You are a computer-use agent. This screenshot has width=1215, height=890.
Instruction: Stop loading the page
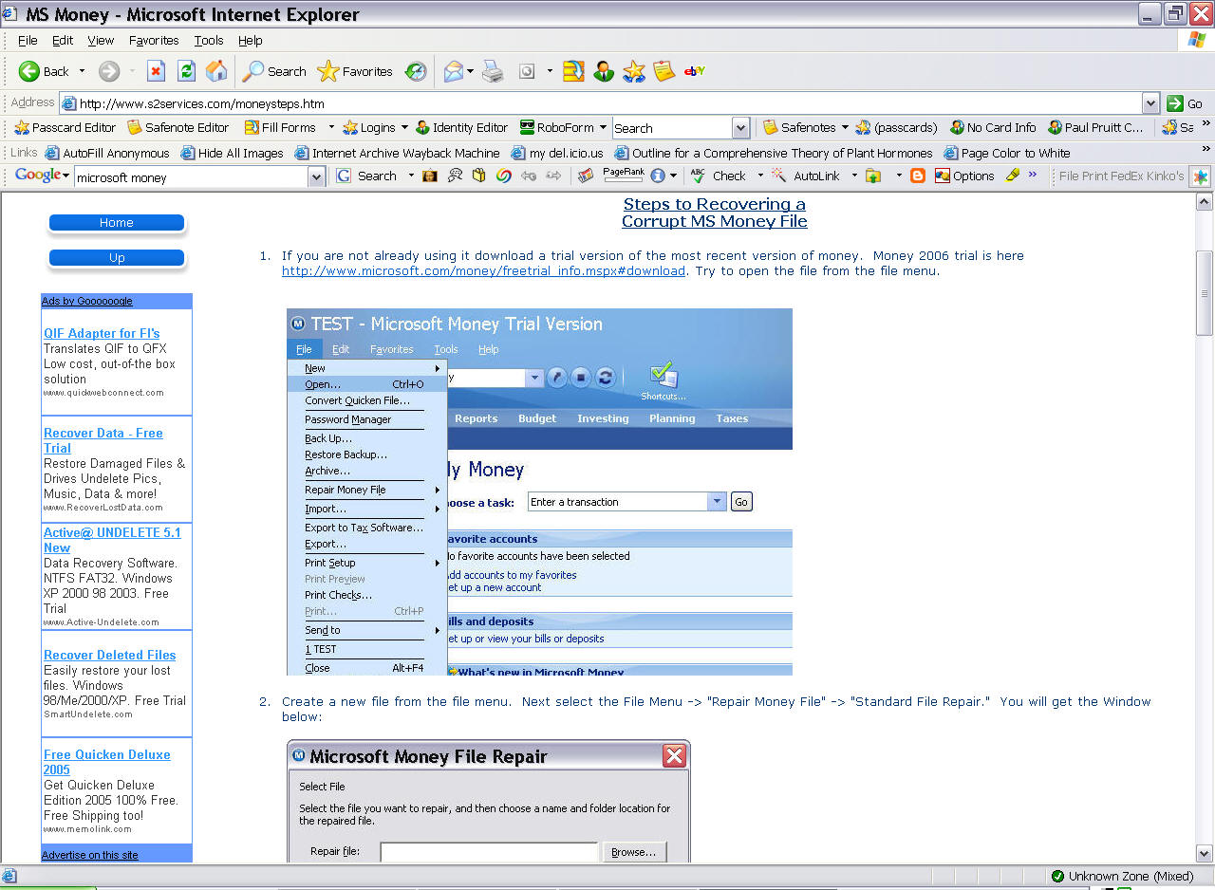tap(156, 71)
